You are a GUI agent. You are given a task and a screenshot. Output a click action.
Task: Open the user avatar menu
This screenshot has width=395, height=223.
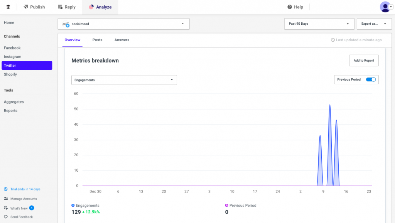click(x=385, y=7)
